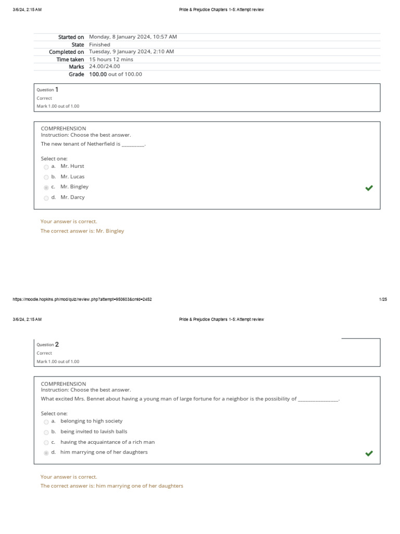Click the Marks 24.00/24.00 value
This screenshot has width=400, height=534.
coord(104,66)
